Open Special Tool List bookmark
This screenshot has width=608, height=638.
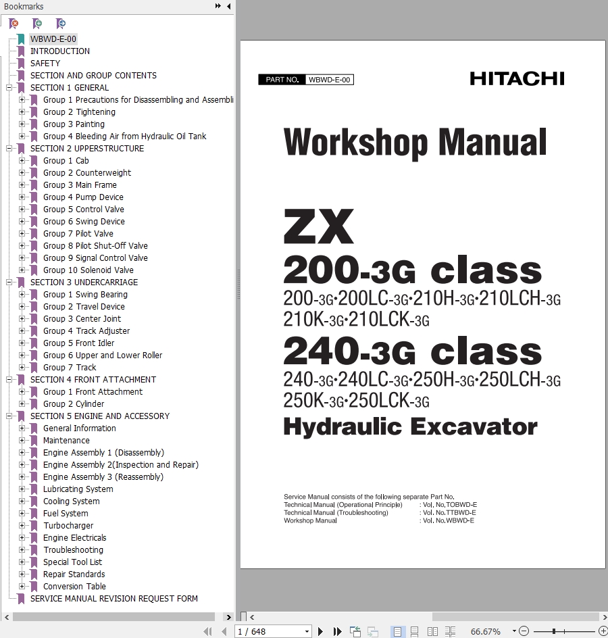coord(73,562)
